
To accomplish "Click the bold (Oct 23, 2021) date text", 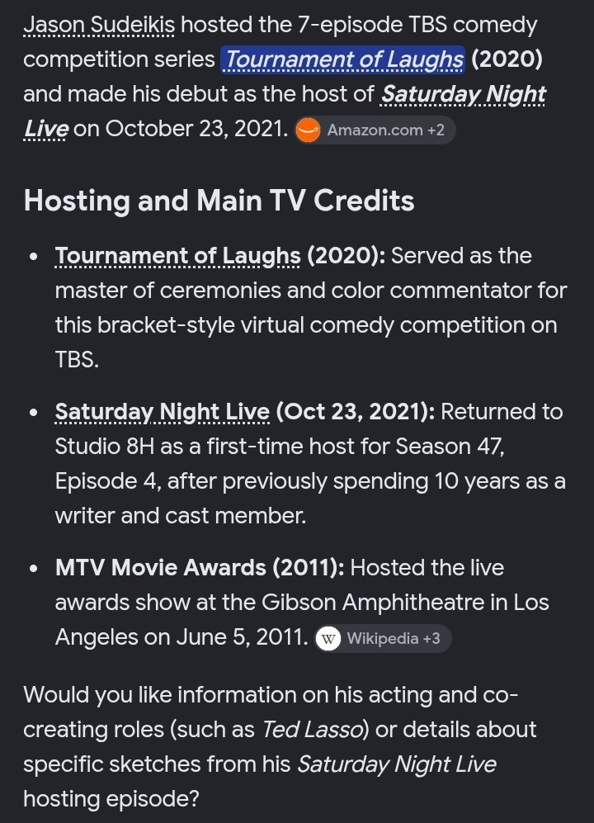I will (355, 412).
